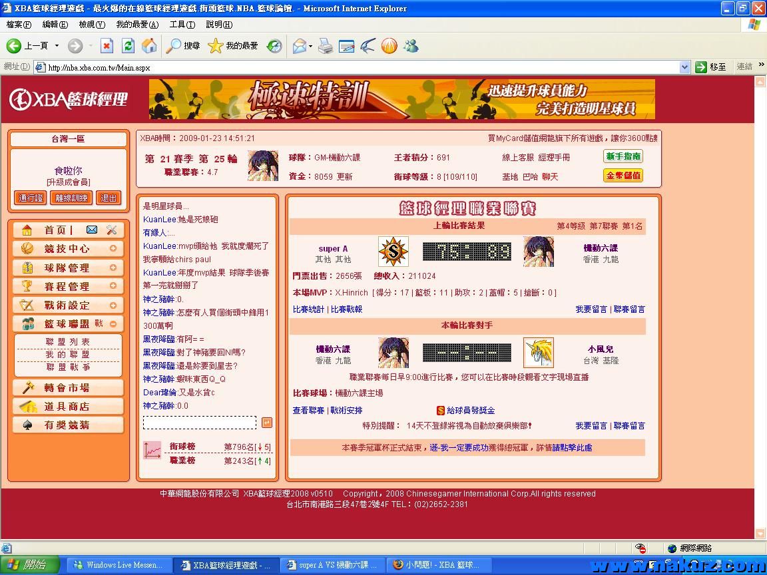Click the gold coin icon for 給球員發獎金
The height and width of the screenshot is (575, 767).
(x=440, y=410)
